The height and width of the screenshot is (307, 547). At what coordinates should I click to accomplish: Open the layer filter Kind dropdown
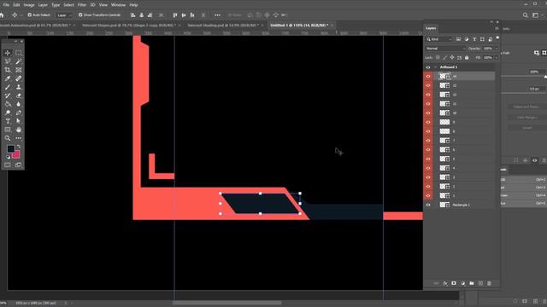(x=438, y=39)
